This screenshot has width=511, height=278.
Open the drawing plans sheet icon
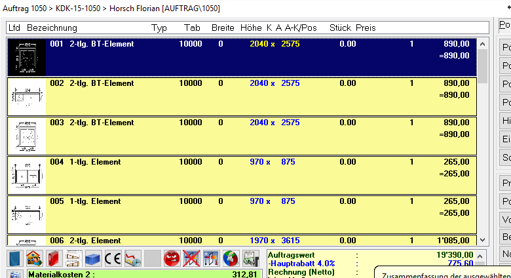point(74,258)
